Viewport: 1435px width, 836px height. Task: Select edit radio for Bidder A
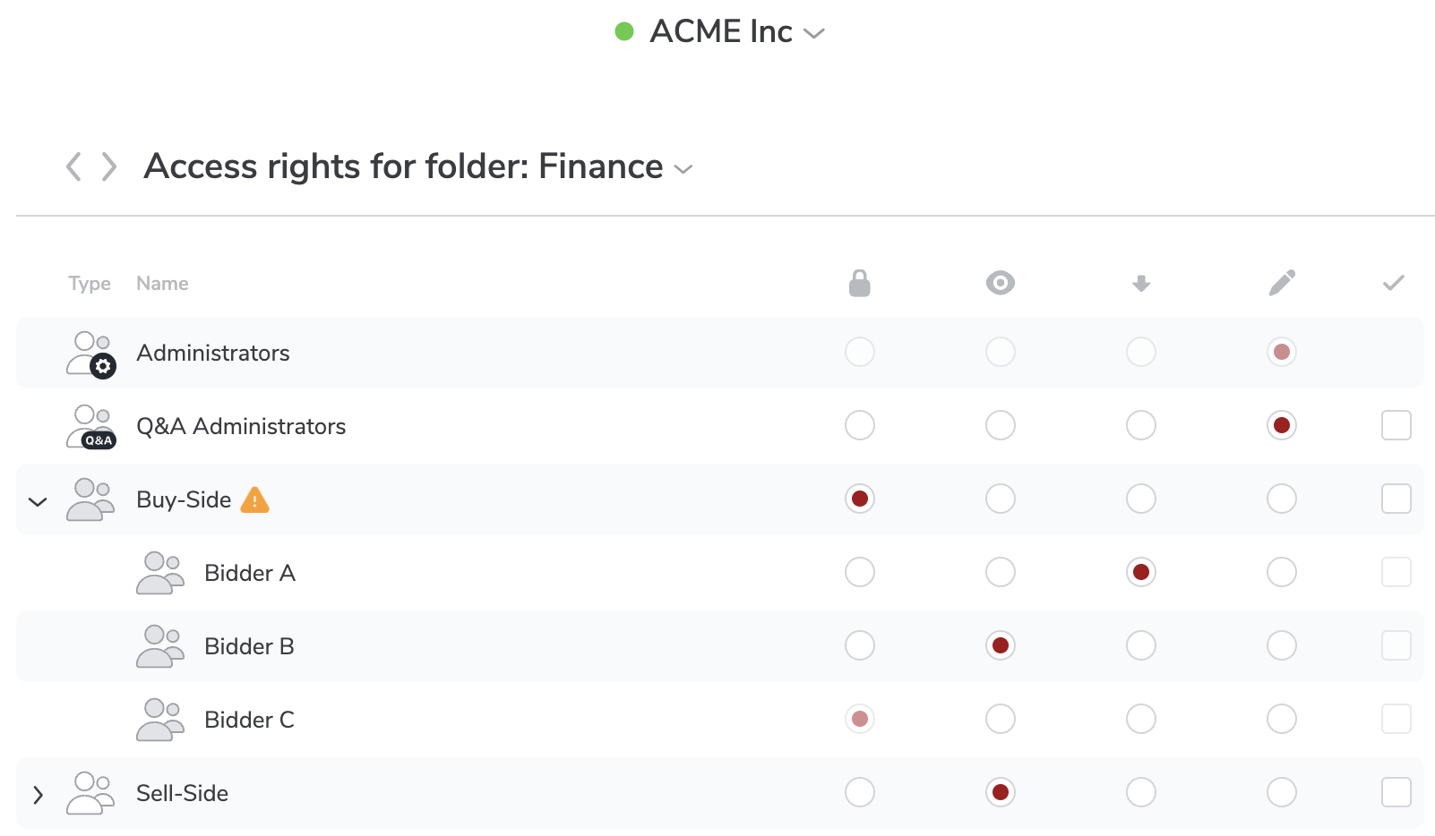tap(1281, 572)
